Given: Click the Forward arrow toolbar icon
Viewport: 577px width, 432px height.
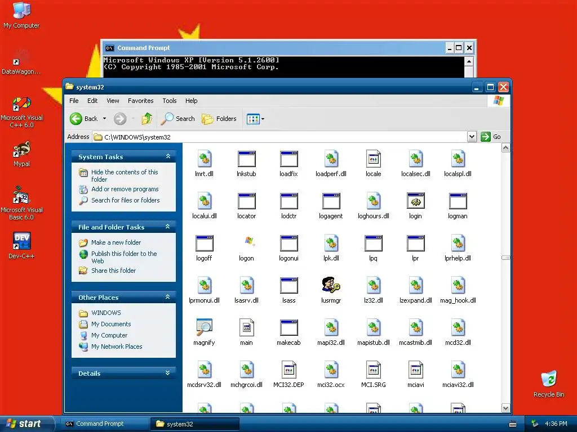Looking at the screenshot, I should point(120,119).
